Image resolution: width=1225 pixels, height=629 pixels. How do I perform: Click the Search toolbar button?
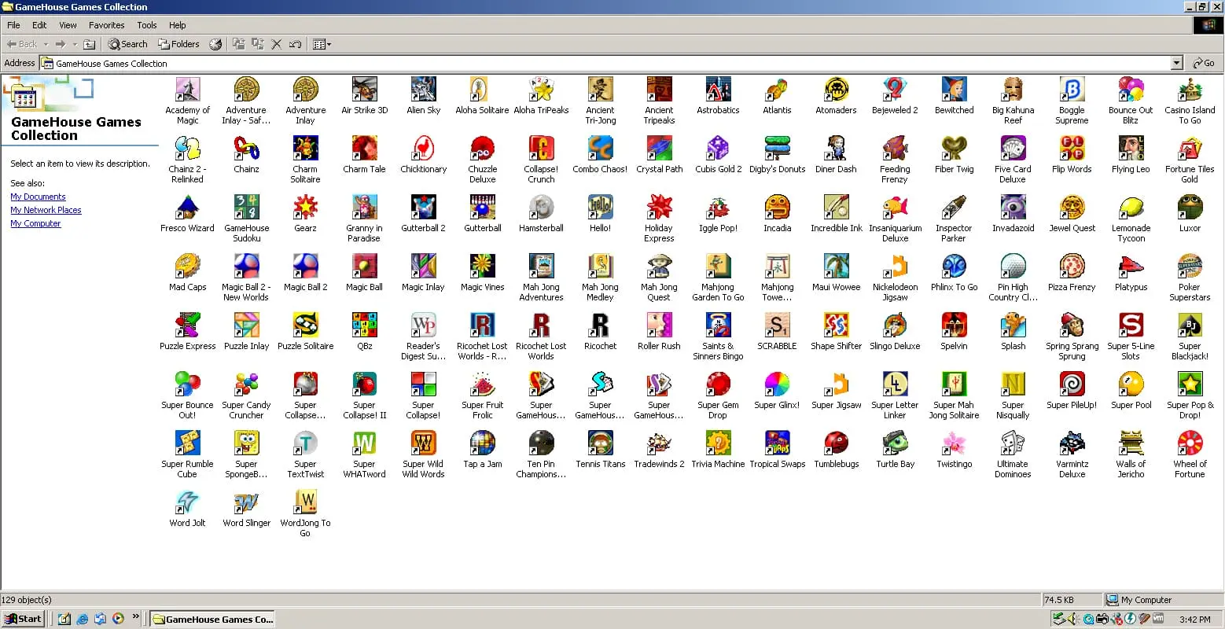click(x=127, y=44)
